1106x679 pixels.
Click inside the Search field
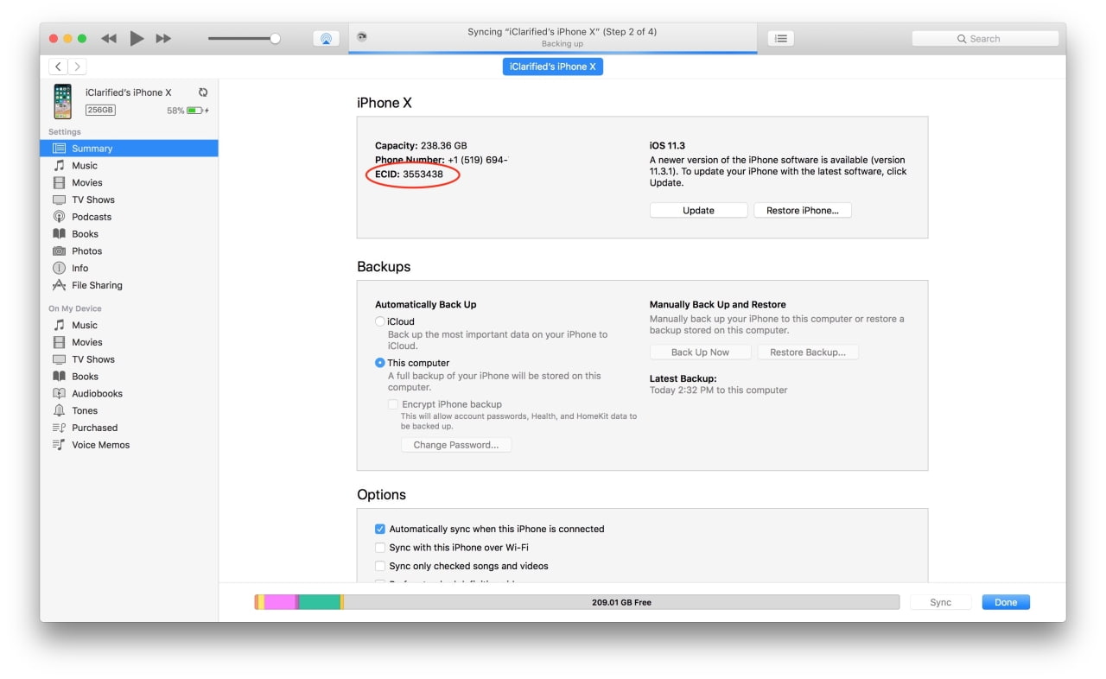click(984, 38)
